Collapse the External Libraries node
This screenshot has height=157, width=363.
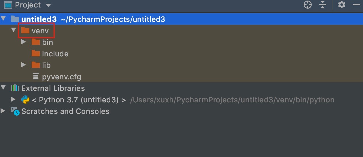(3, 87)
